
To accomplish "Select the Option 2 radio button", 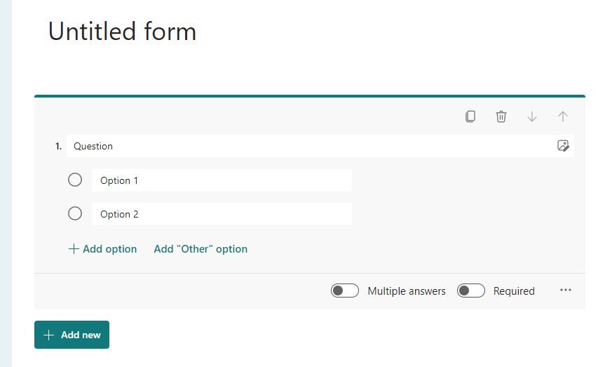I will 75,214.
